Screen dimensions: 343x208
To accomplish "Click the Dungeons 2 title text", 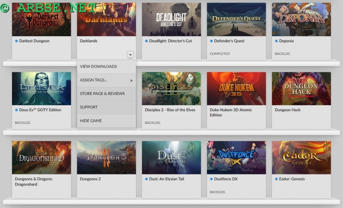I will pyautogui.click(x=90, y=179).
